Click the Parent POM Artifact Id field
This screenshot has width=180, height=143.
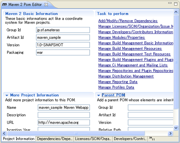point(150,115)
